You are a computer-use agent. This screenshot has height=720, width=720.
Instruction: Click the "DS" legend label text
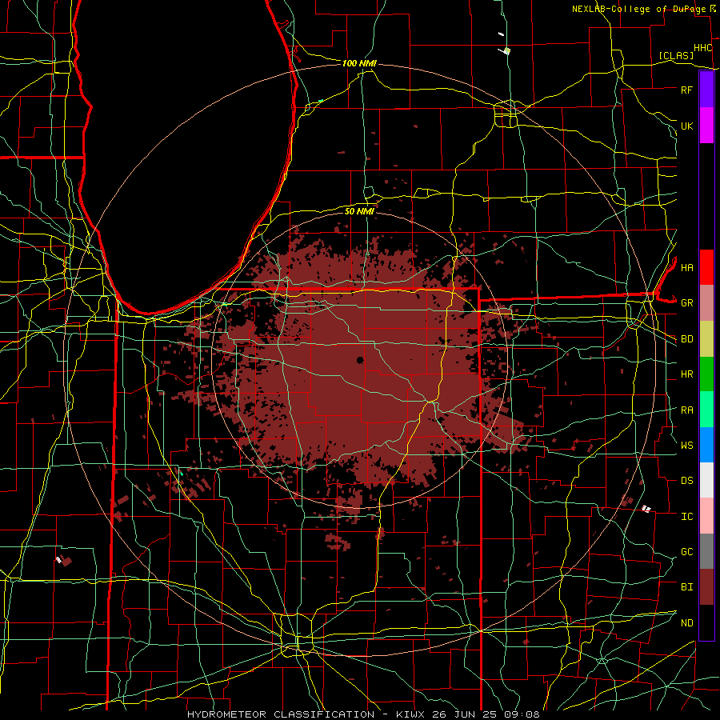click(686, 481)
